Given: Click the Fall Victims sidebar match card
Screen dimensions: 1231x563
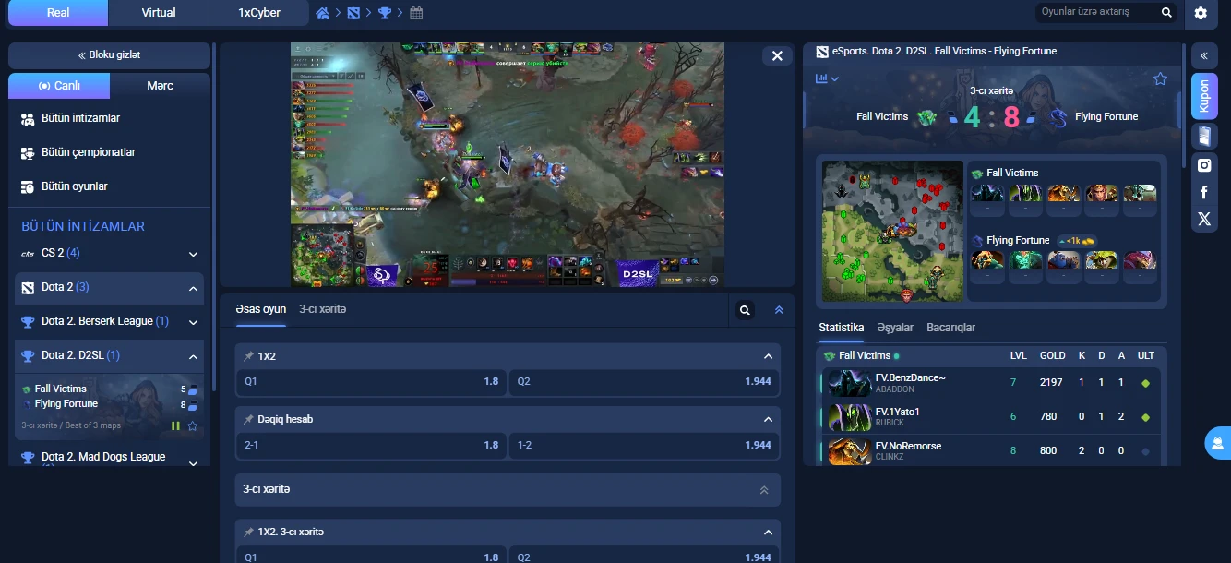Looking at the screenshot, I should (x=110, y=406).
